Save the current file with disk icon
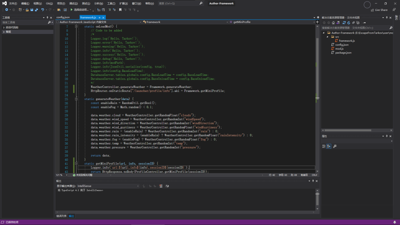 pos(32,10)
